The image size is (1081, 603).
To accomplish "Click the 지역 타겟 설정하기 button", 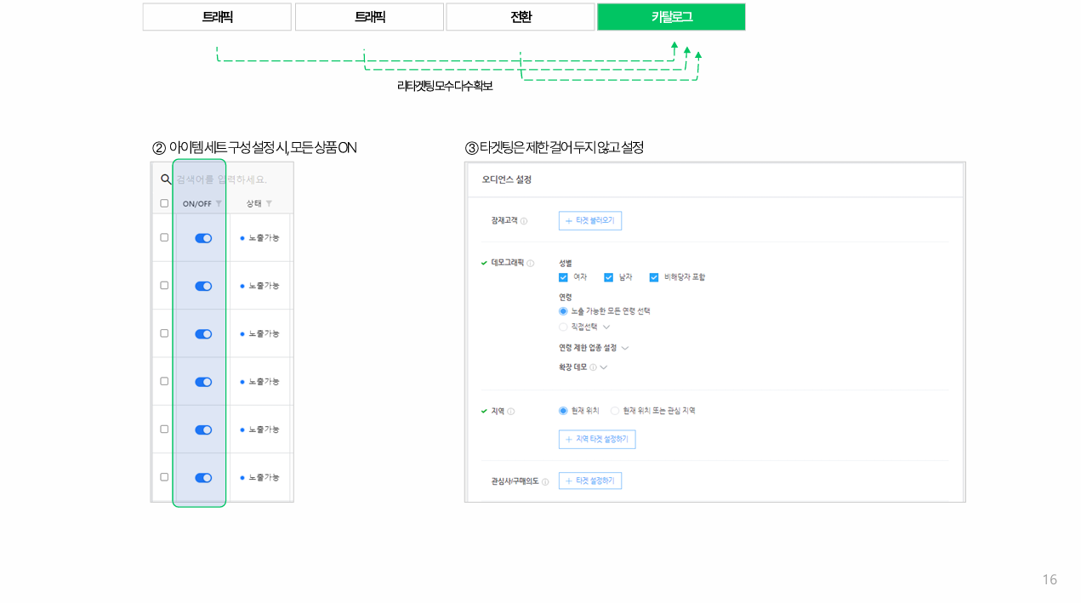I will pos(597,439).
